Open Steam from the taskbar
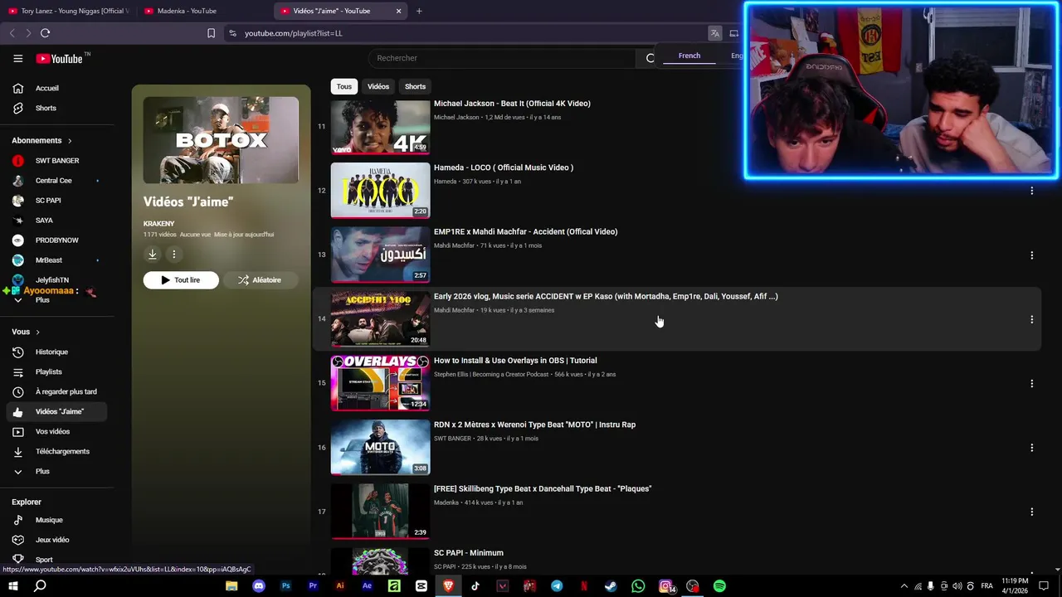The height and width of the screenshot is (597, 1062). (611, 586)
